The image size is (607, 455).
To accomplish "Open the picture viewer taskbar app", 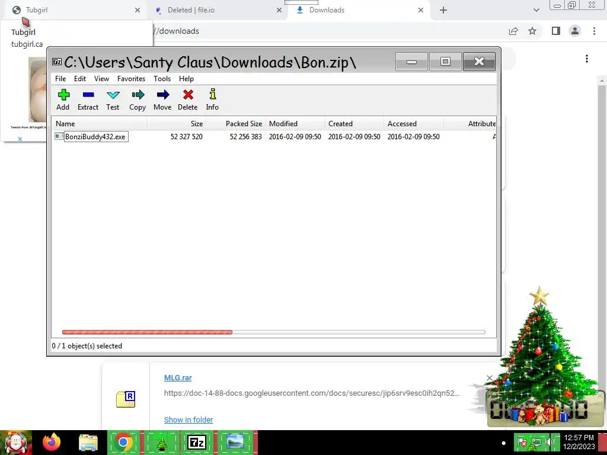I will tap(235, 442).
